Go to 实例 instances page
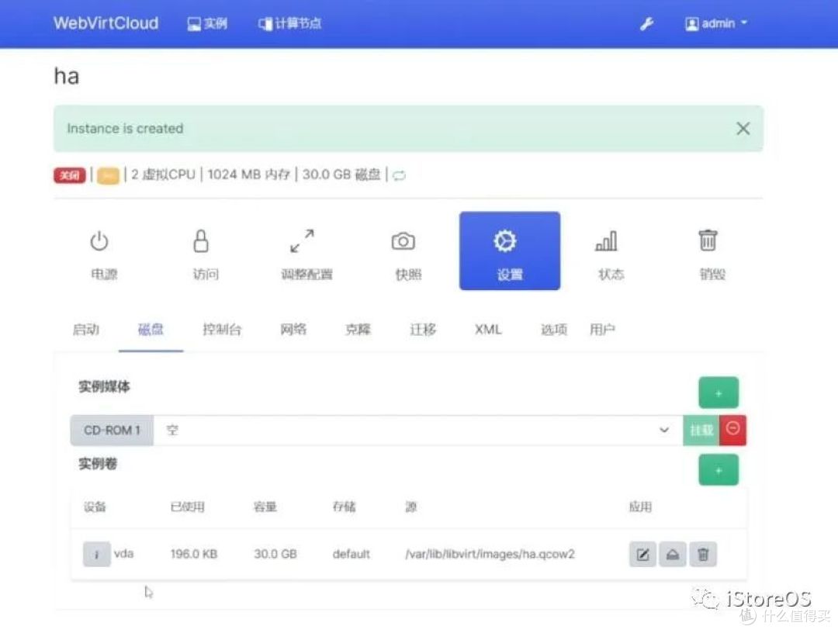The image size is (838, 633). coord(207,23)
